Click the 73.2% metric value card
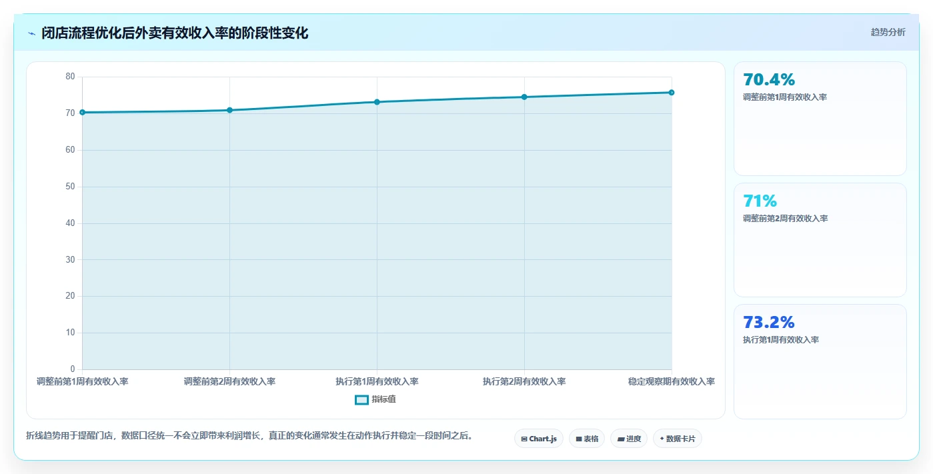933x474 pixels. click(x=820, y=362)
